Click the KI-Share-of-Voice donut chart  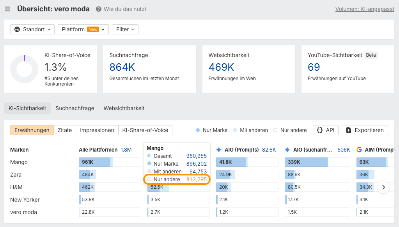point(24,69)
